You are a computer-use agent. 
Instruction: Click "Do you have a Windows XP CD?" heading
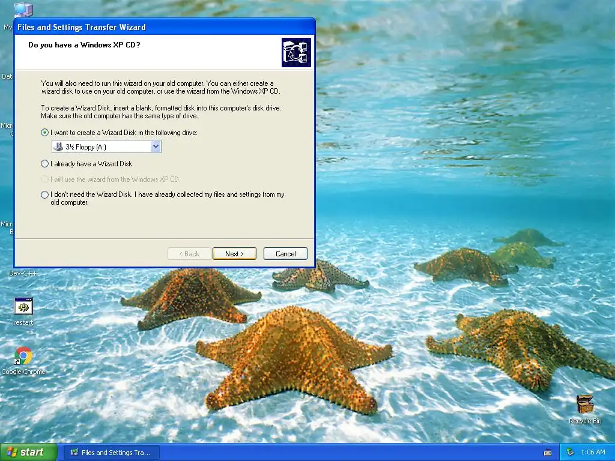(x=84, y=44)
